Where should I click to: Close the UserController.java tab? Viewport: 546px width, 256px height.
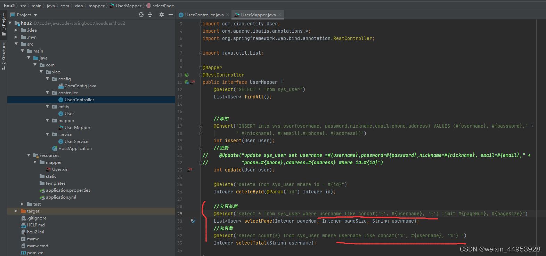228,15
